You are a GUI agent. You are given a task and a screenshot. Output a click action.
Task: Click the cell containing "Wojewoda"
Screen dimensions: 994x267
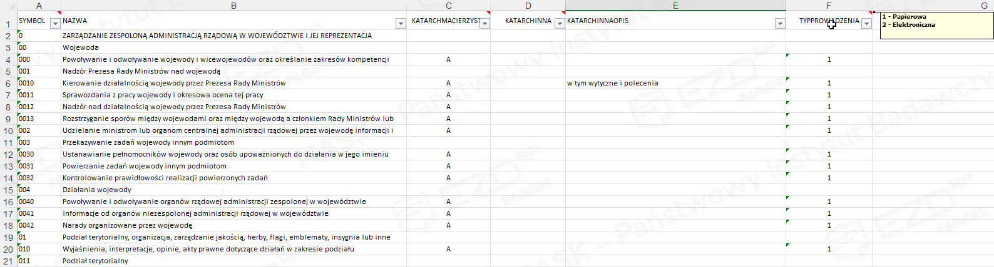pos(81,47)
